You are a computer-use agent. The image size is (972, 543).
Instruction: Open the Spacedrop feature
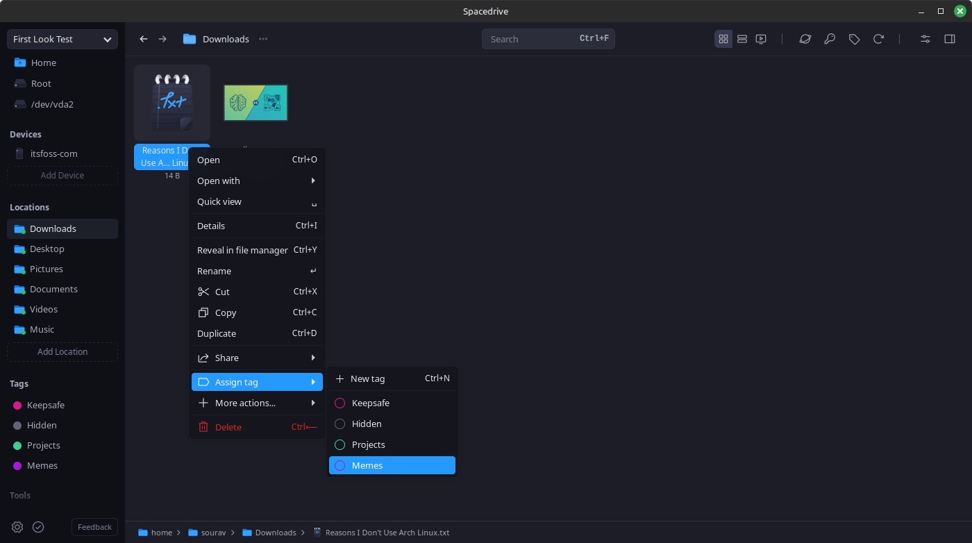click(x=805, y=39)
